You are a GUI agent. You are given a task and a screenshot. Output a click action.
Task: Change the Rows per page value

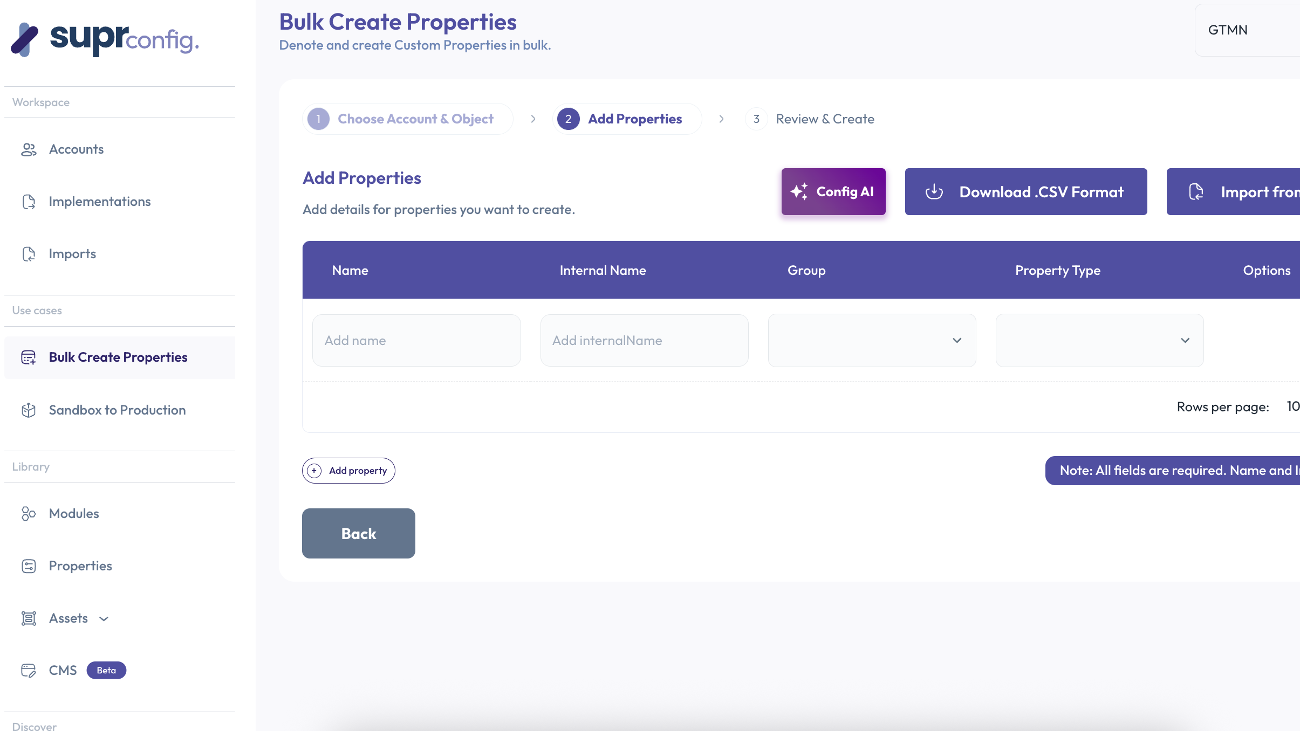(x=1293, y=407)
